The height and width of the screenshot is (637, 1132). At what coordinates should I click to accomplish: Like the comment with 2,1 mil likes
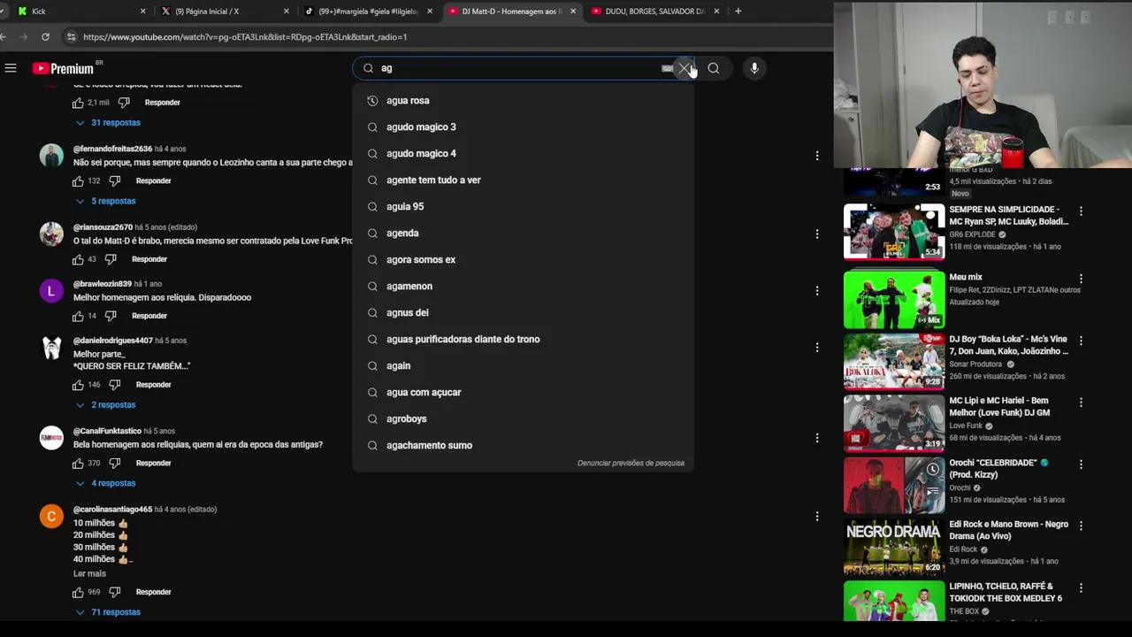pos(79,103)
